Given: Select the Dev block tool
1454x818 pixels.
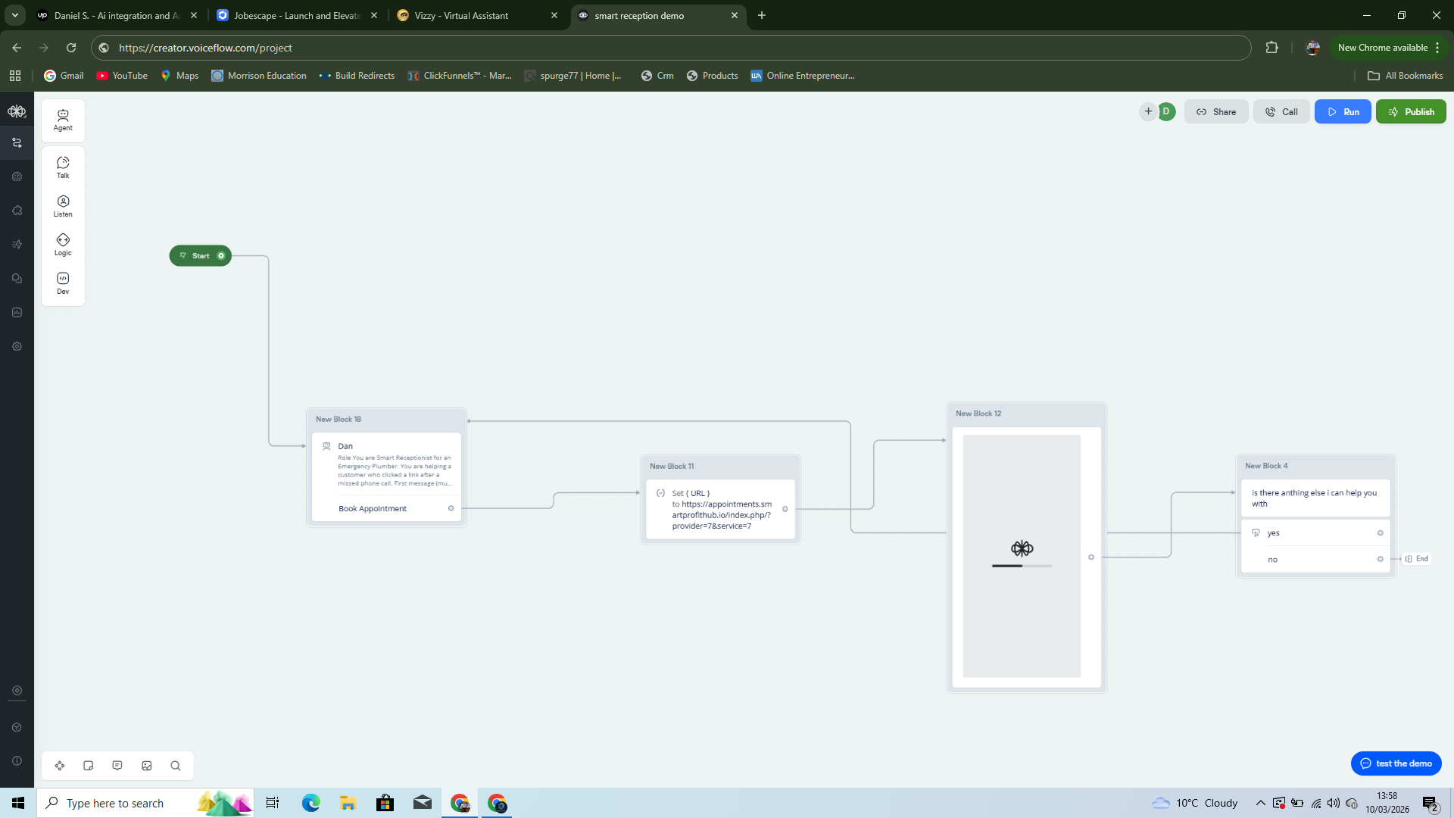Looking at the screenshot, I should tap(63, 283).
